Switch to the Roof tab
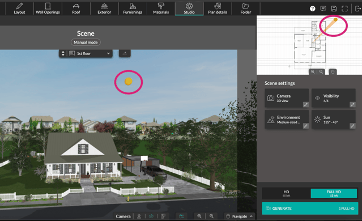This screenshot has width=362, height=221. (76, 8)
